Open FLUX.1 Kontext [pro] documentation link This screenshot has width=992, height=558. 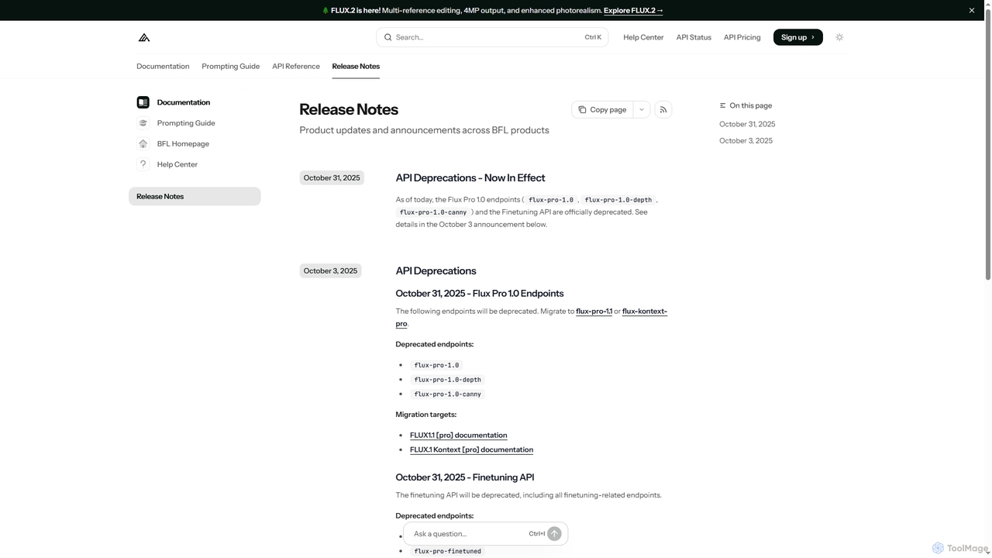[x=471, y=449]
